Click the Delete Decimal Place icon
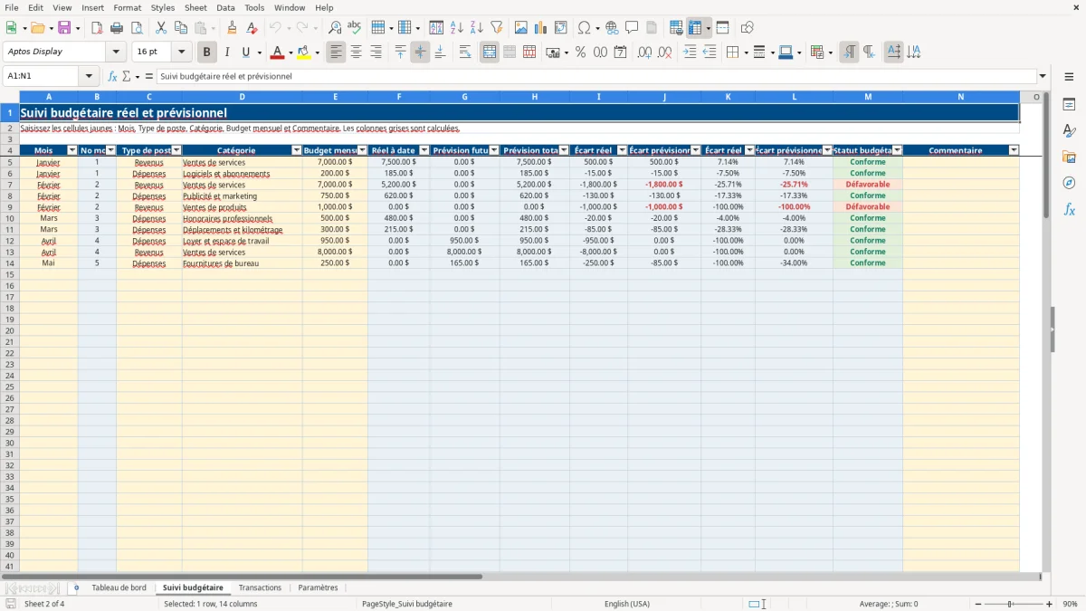 [x=665, y=53]
